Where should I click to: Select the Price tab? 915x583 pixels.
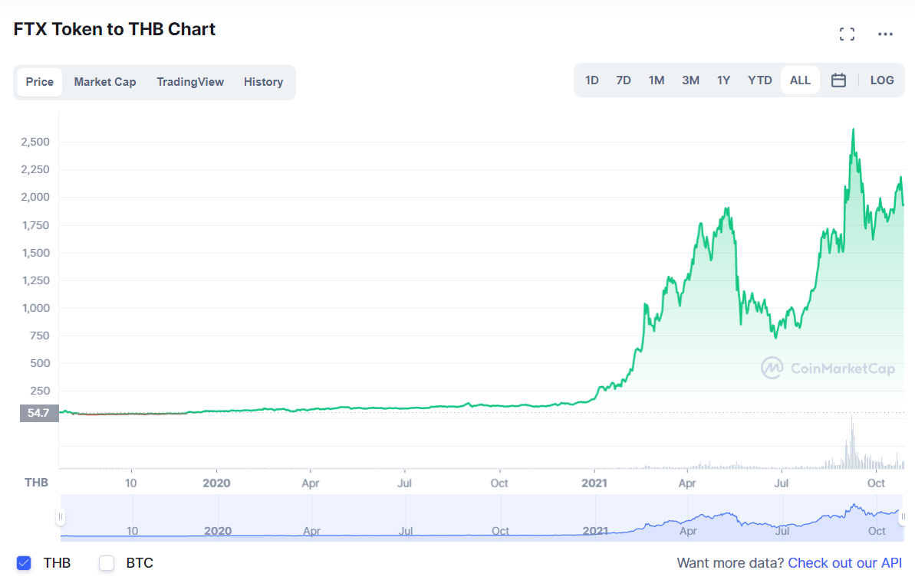pyautogui.click(x=40, y=82)
